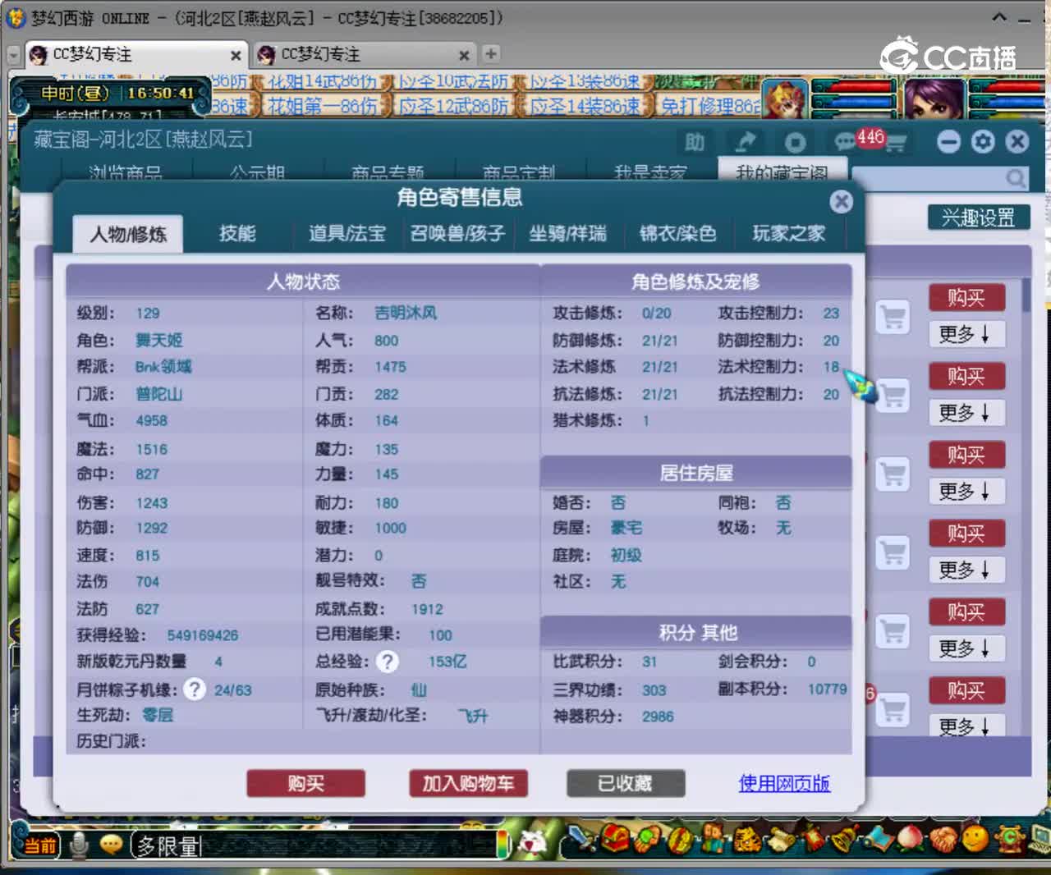This screenshot has height=875, width=1051.
Task: Click the cart icon beside the first 购买 row
Action: click(x=893, y=317)
